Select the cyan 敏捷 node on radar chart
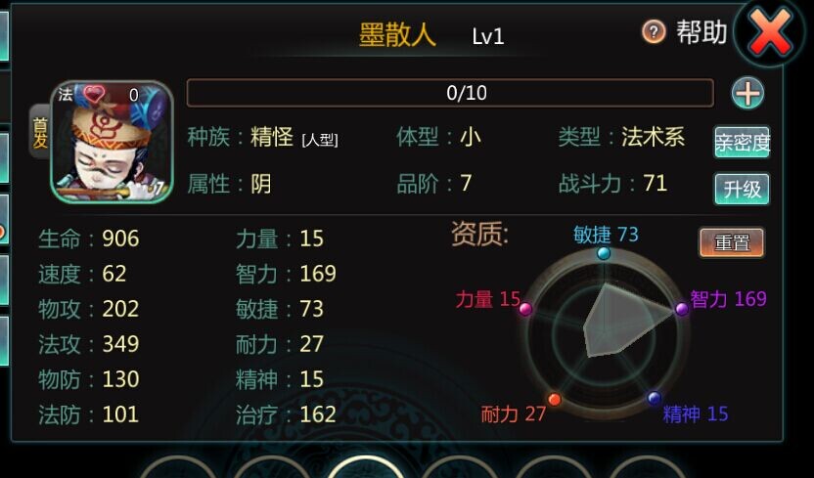814x478 pixels. 604,253
